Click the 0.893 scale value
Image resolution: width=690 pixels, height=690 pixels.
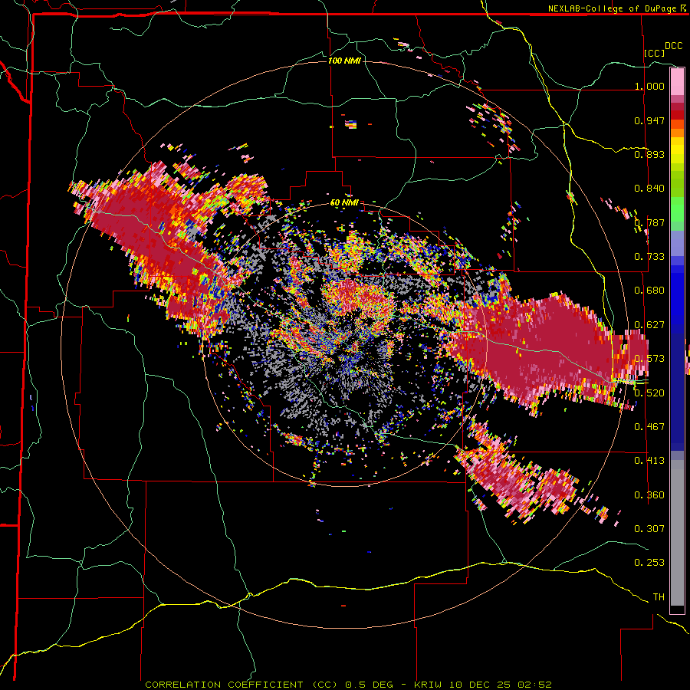(x=649, y=154)
